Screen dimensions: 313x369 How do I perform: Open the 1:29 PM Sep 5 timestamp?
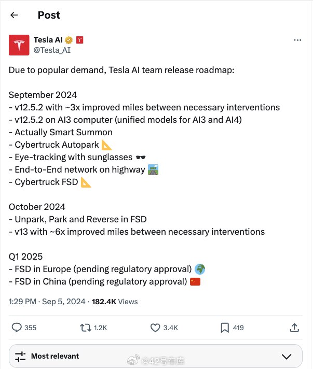pyautogui.click(x=47, y=302)
